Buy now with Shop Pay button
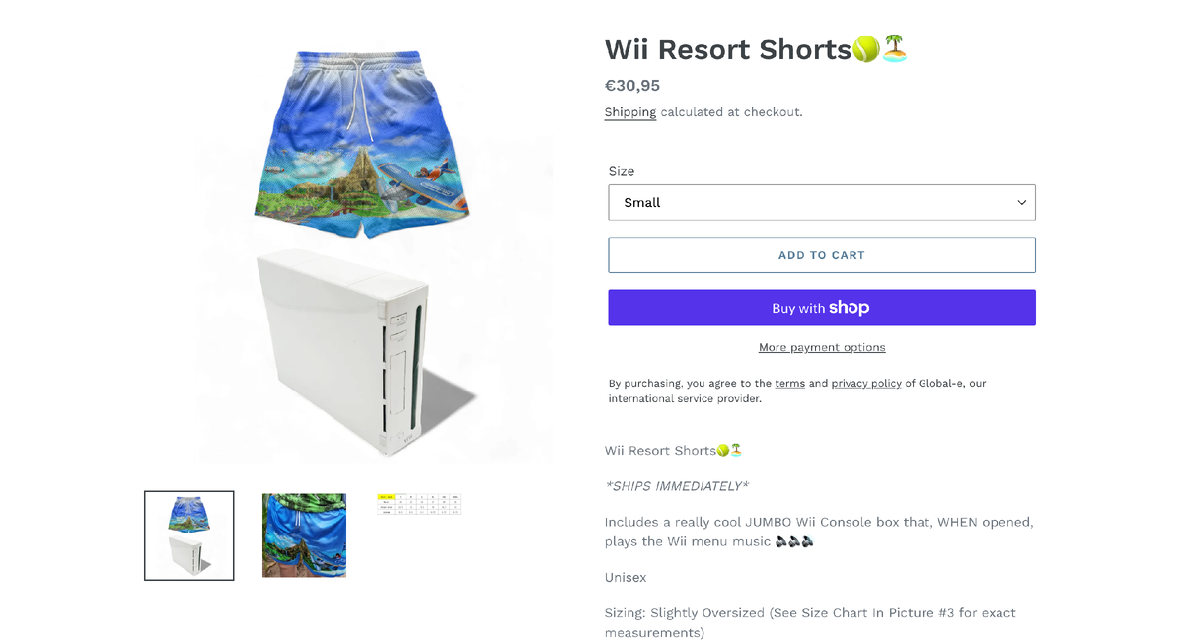 (x=822, y=308)
